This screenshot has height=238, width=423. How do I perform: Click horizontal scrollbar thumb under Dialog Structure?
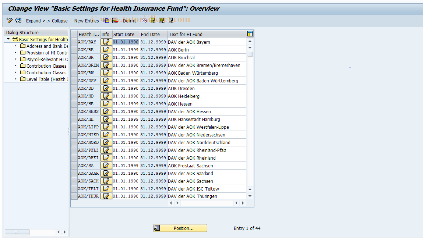pyautogui.click(x=17, y=232)
